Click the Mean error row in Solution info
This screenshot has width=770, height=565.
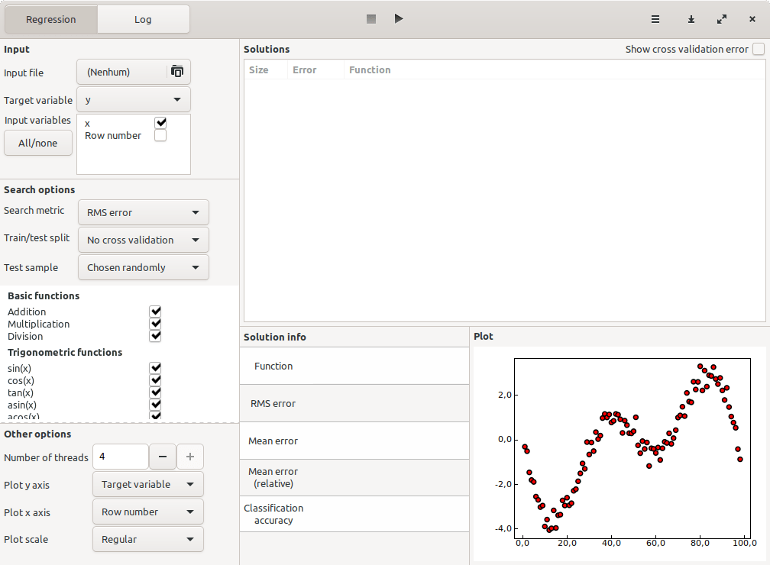click(x=354, y=441)
